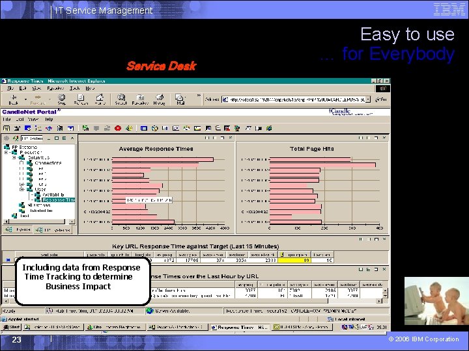This screenshot has width=469, height=351.
Task: Click the Windows Start button
Action: pos(11,327)
